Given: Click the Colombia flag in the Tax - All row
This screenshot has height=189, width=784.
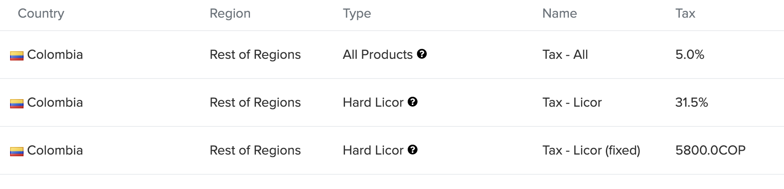Looking at the screenshot, I should click(x=17, y=55).
